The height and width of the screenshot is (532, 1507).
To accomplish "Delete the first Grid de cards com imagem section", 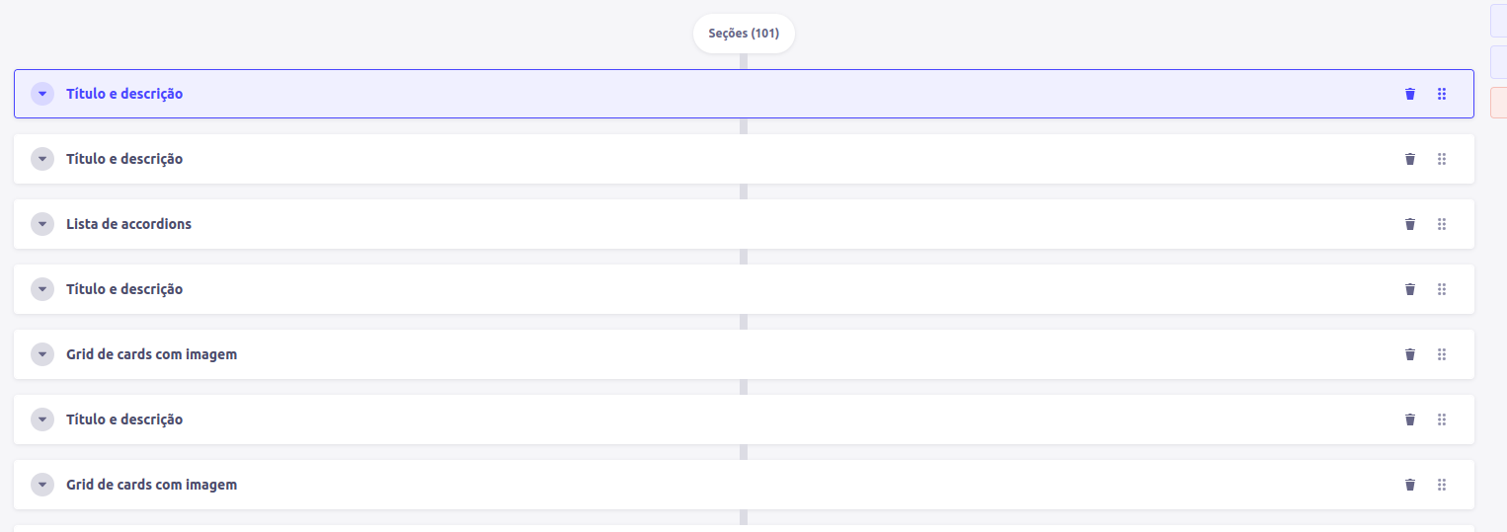I will [x=1410, y=354].
